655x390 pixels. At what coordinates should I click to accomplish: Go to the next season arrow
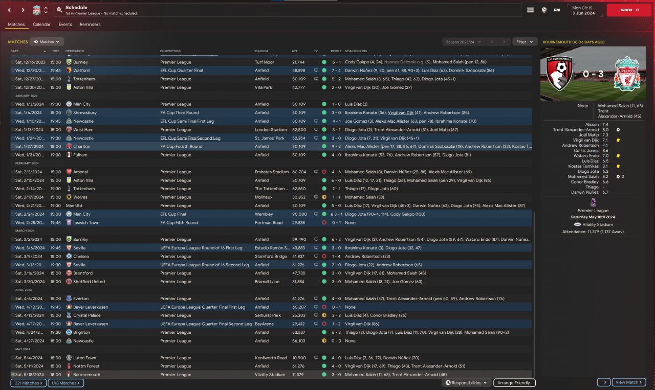coord(505,42)
